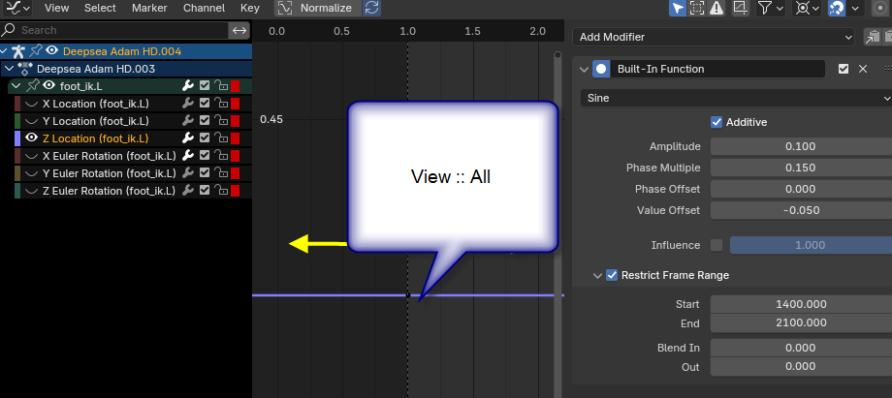
Task: Click red color swatch on foot_ik.L row
Action: (235, 86)
